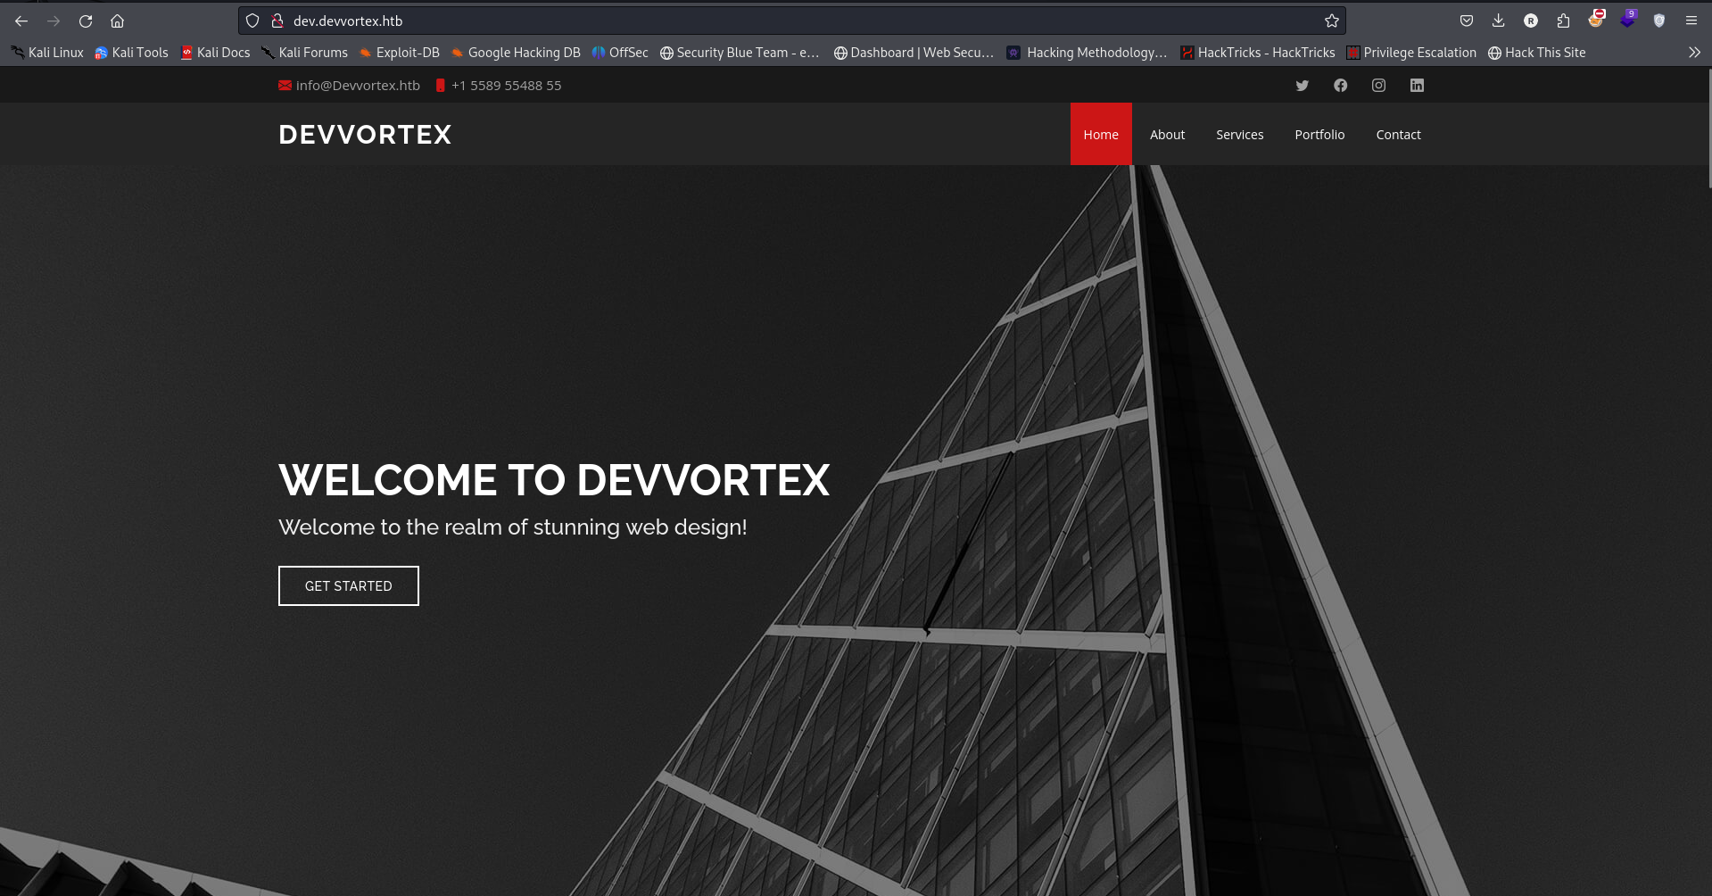Open the Firefox downloads panel
1712x896 pixels.
coord(1498,21)
